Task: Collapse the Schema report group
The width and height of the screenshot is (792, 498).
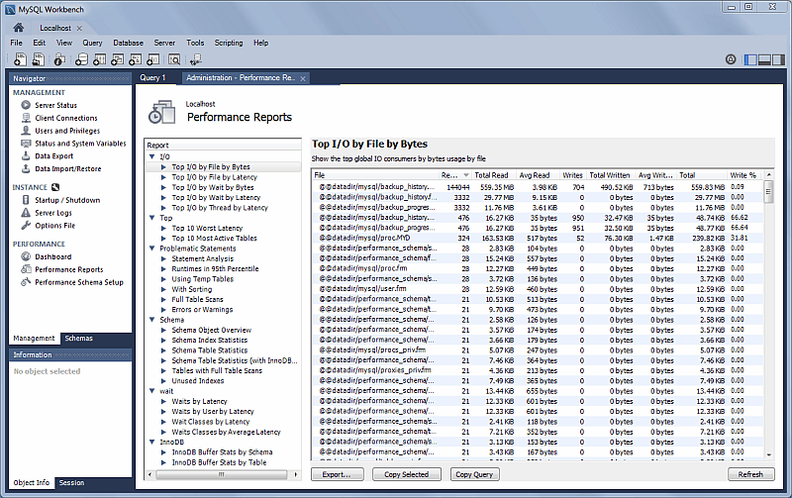Action: click(151, 320)
